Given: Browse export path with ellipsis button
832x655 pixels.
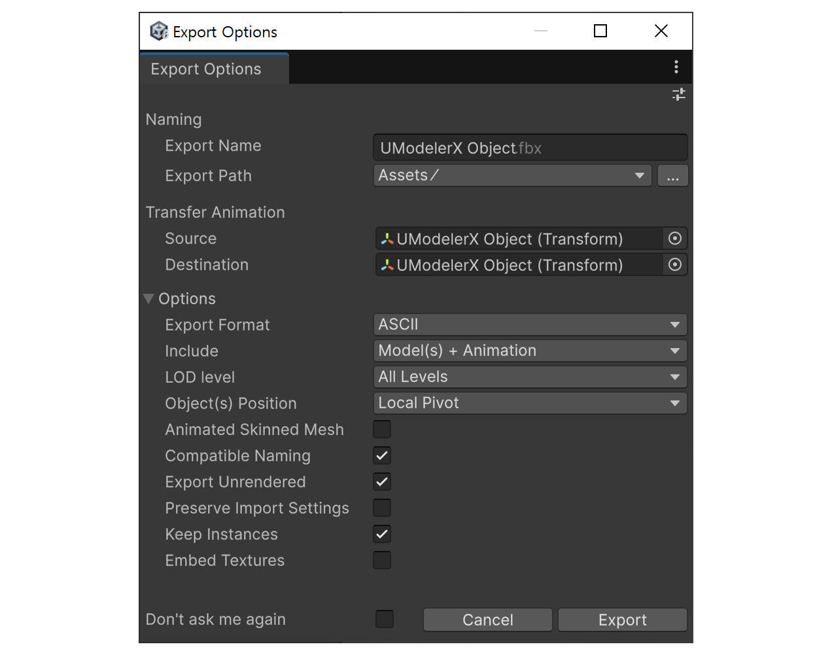Looking at the screenshot, I should coord(673,175).
